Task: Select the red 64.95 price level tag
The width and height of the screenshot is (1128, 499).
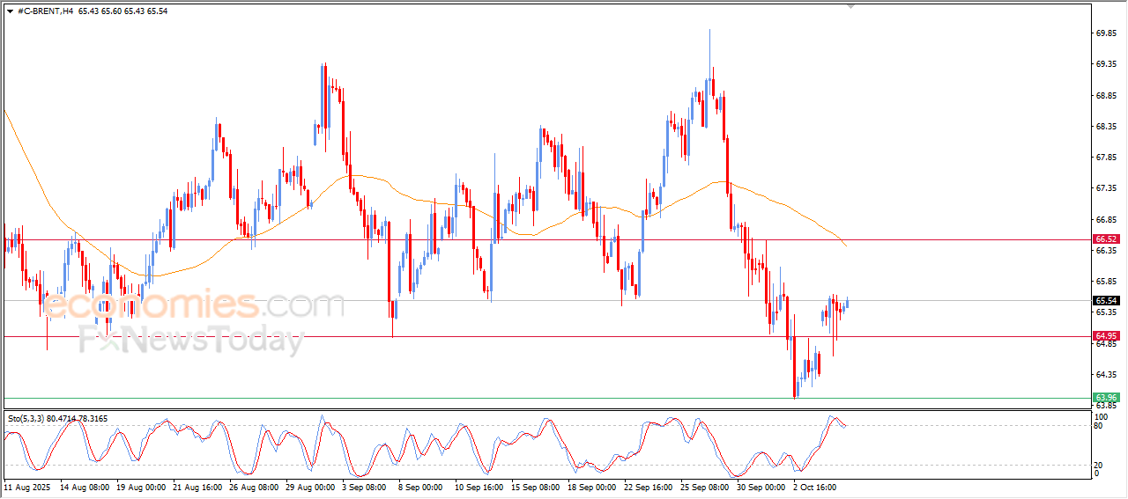Action: coord(1105,336)
